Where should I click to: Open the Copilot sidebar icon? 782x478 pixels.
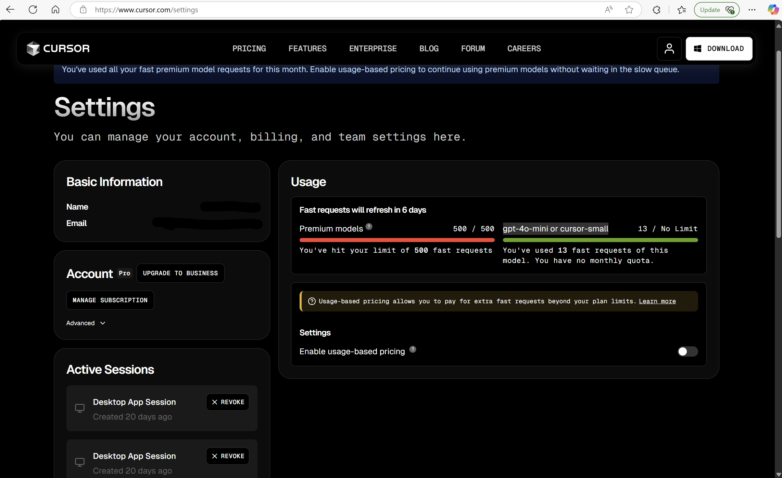point(772,10)
